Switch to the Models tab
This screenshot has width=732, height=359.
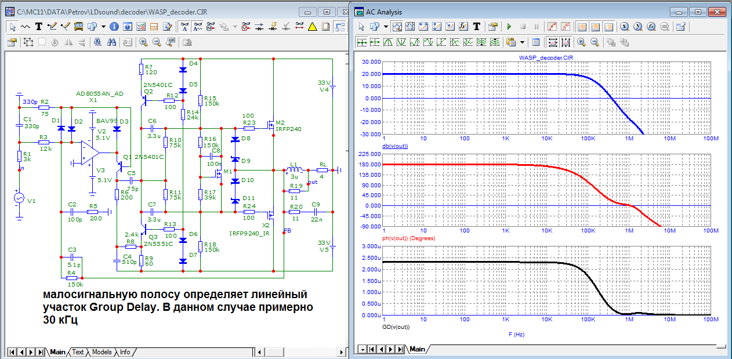coord(102,352)
